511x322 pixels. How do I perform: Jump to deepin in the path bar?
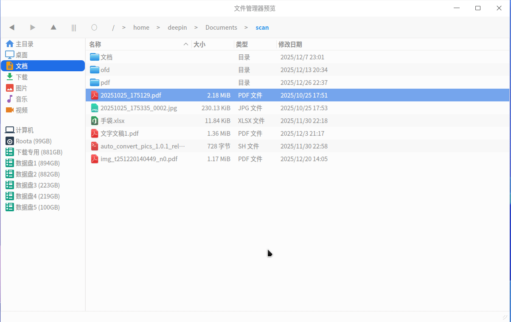(177, 28)
